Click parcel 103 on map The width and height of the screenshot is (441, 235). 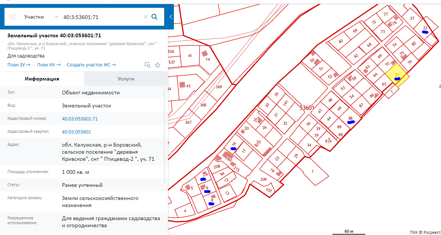269,190
